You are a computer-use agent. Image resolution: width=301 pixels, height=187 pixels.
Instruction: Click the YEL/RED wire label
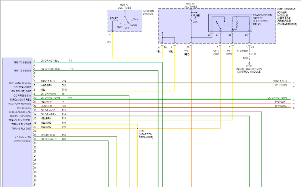tap(187, 53)
